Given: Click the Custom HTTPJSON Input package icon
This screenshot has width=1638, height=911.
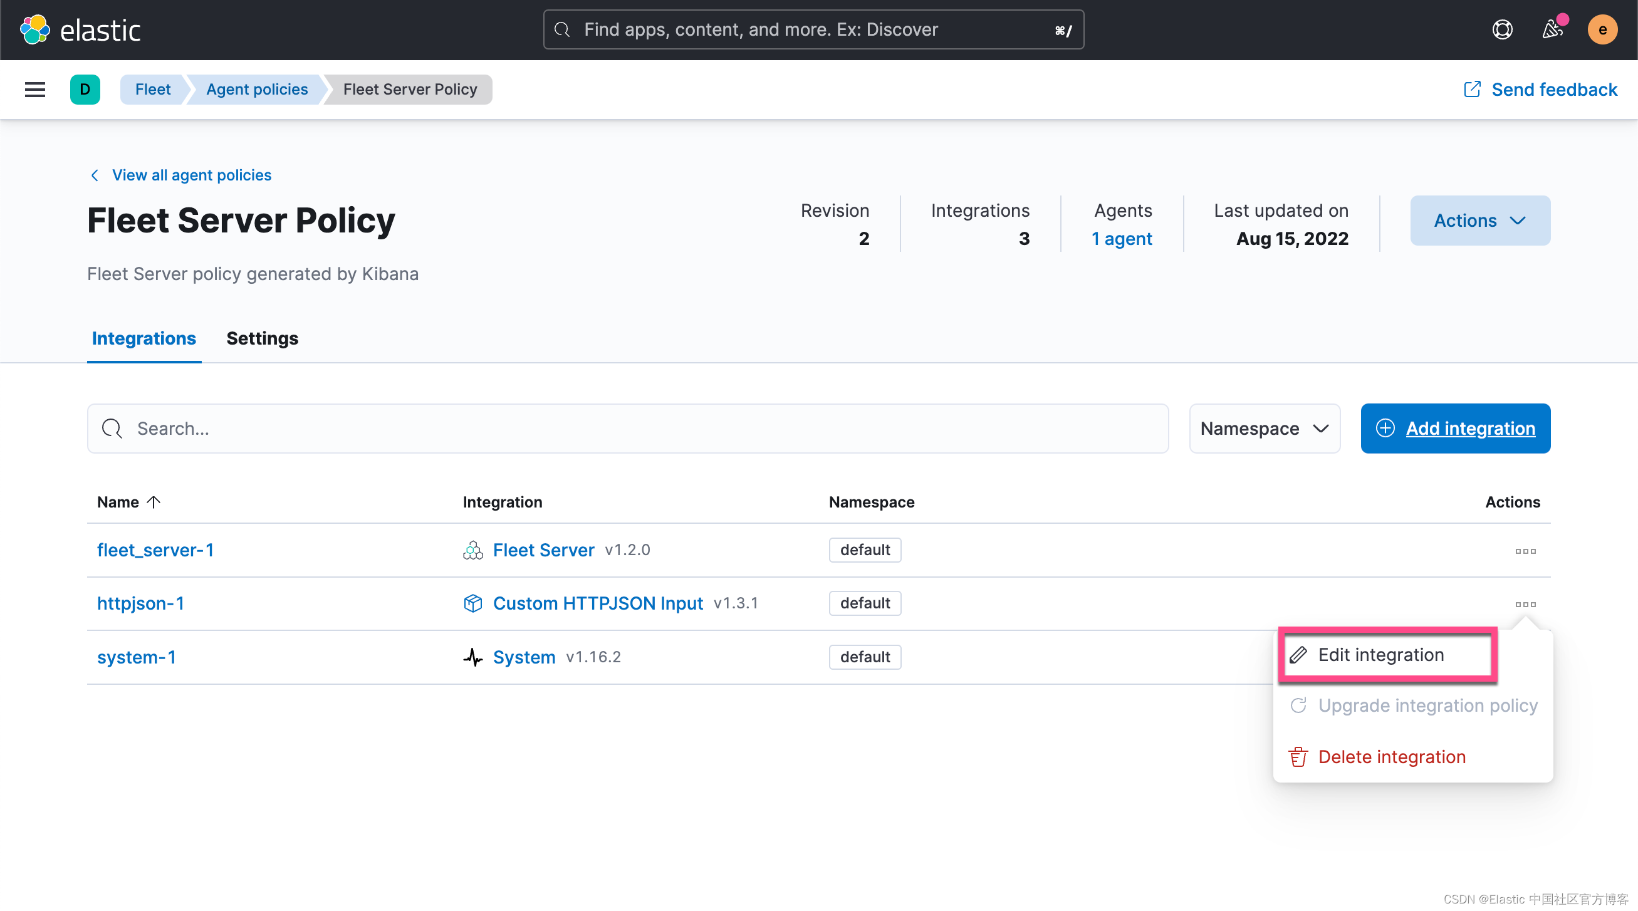Looking at the screenshot, I should pyautogui.click(x=473, y=603).
